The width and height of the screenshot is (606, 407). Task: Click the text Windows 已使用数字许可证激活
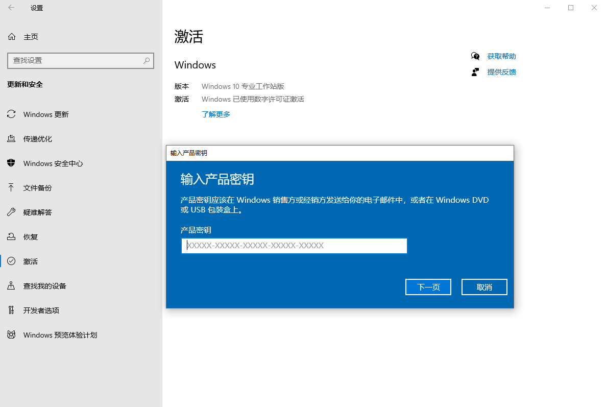coord(253,100)
